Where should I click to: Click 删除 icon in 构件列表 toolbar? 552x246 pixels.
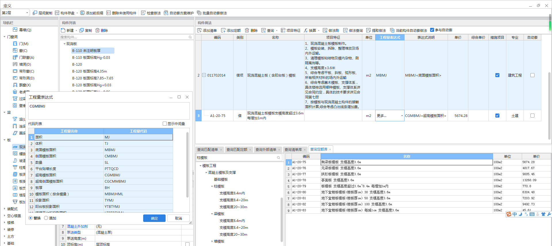click(x=97, y=30)
